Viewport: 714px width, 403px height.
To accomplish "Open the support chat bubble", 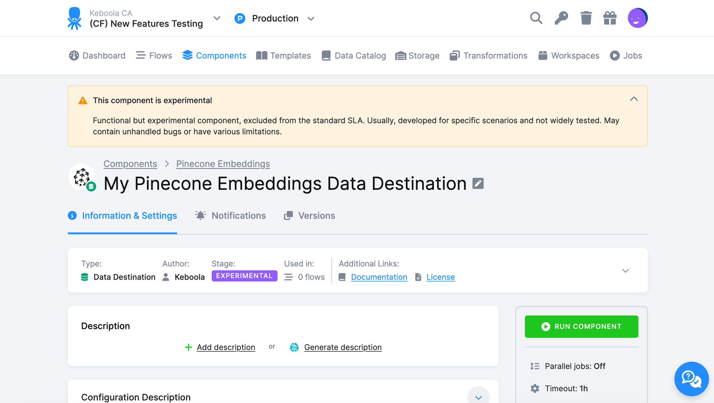I will click(691, 379).
